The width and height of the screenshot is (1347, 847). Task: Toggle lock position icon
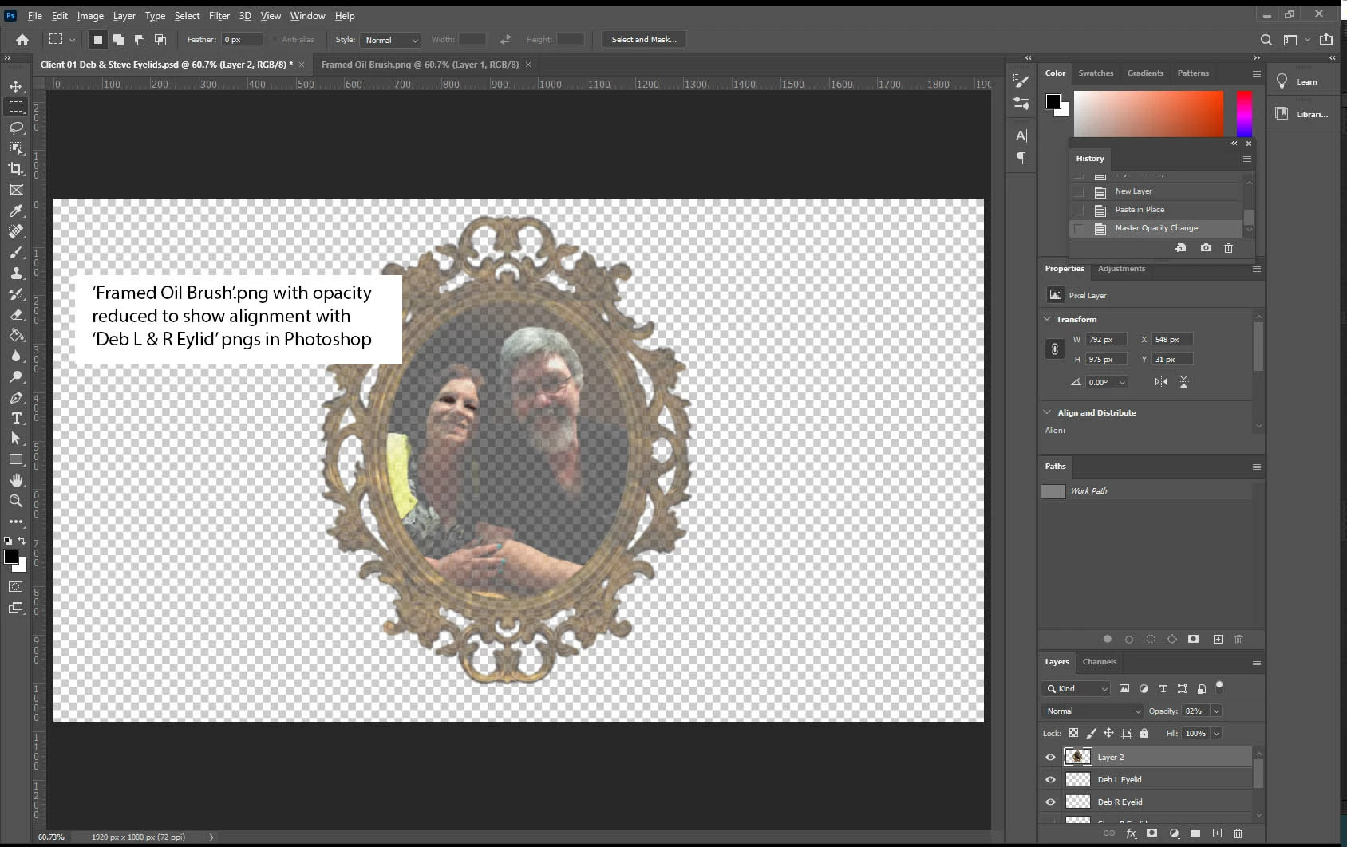pyautogui.click(x=1108, y=733)
